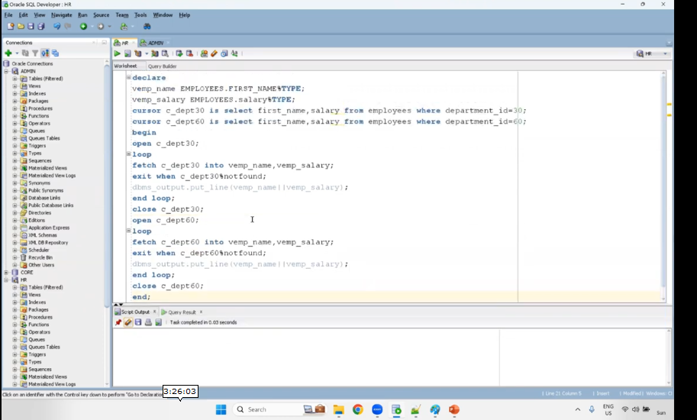Click Run Statement green play icon

coord(118,53)
